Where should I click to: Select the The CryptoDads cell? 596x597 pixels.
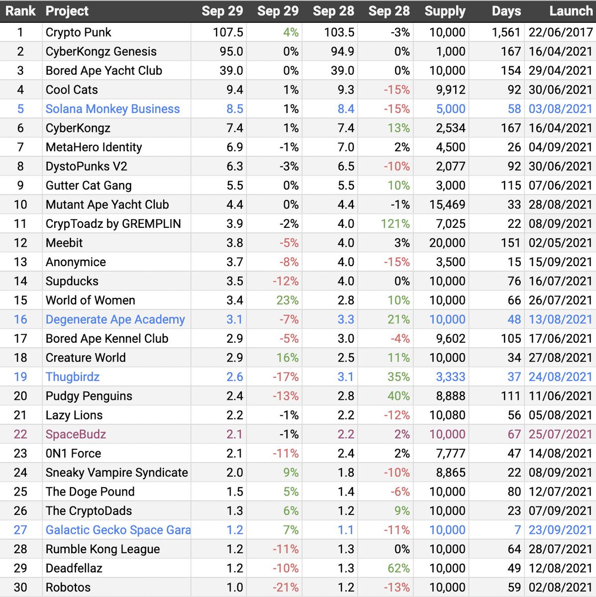(x=116, y=511)
